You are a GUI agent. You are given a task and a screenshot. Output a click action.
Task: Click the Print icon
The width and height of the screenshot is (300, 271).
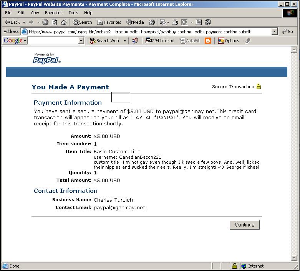point(175,22)
